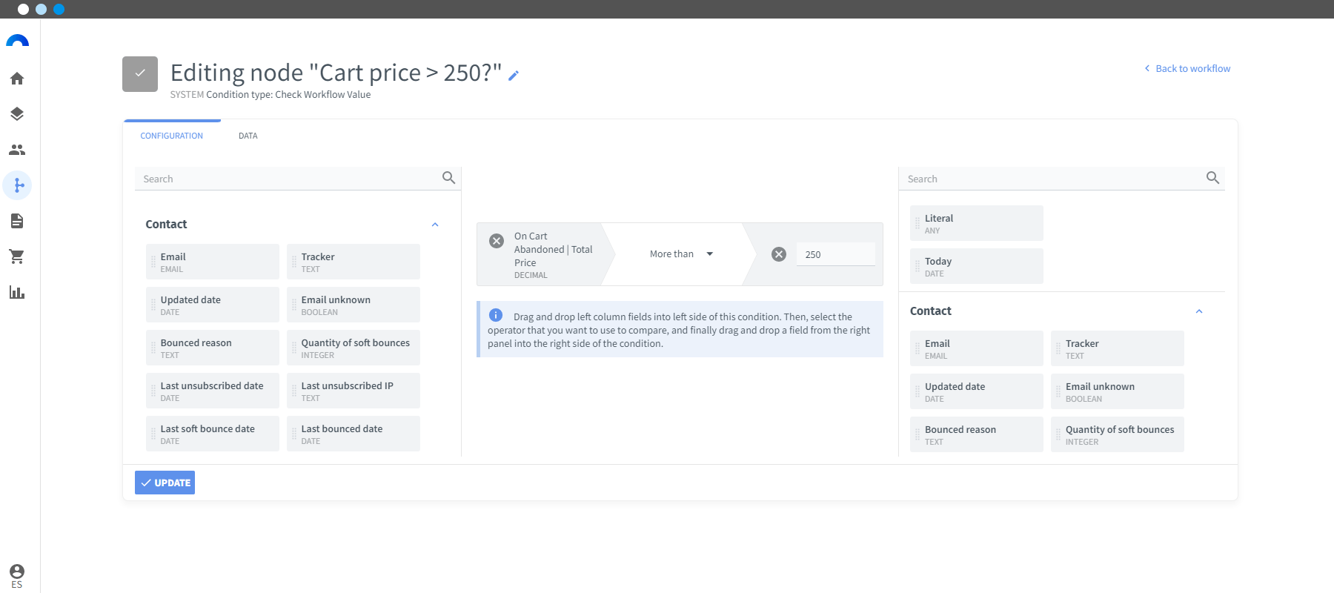Click the UPDATE button
The height and width of the screenshot is (593, 1334).
click(165, 483)
